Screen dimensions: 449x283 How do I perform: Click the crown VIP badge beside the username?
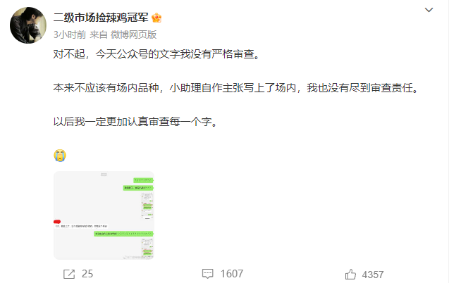(156, 18)
